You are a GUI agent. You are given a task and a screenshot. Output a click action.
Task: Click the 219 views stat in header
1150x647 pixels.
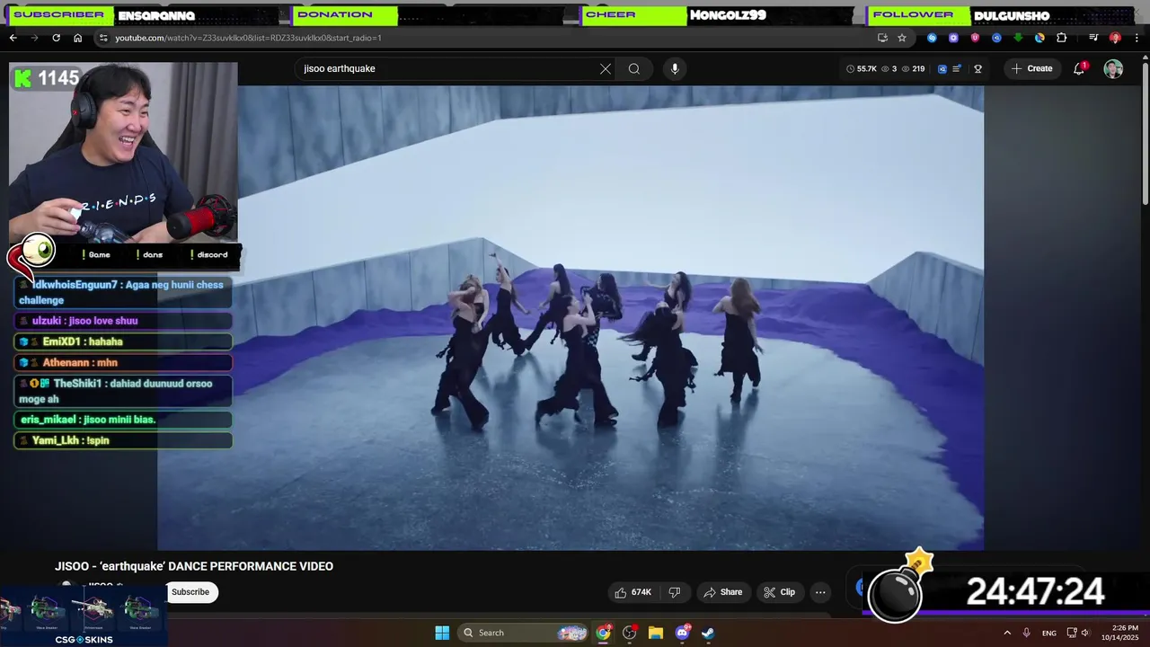click(913, 68)
